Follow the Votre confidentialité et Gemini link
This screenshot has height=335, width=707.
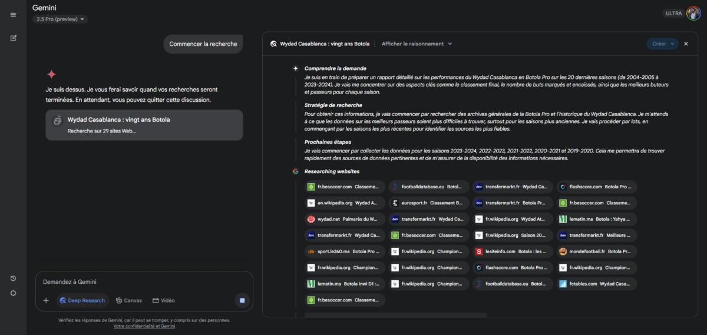coord(144,326)
